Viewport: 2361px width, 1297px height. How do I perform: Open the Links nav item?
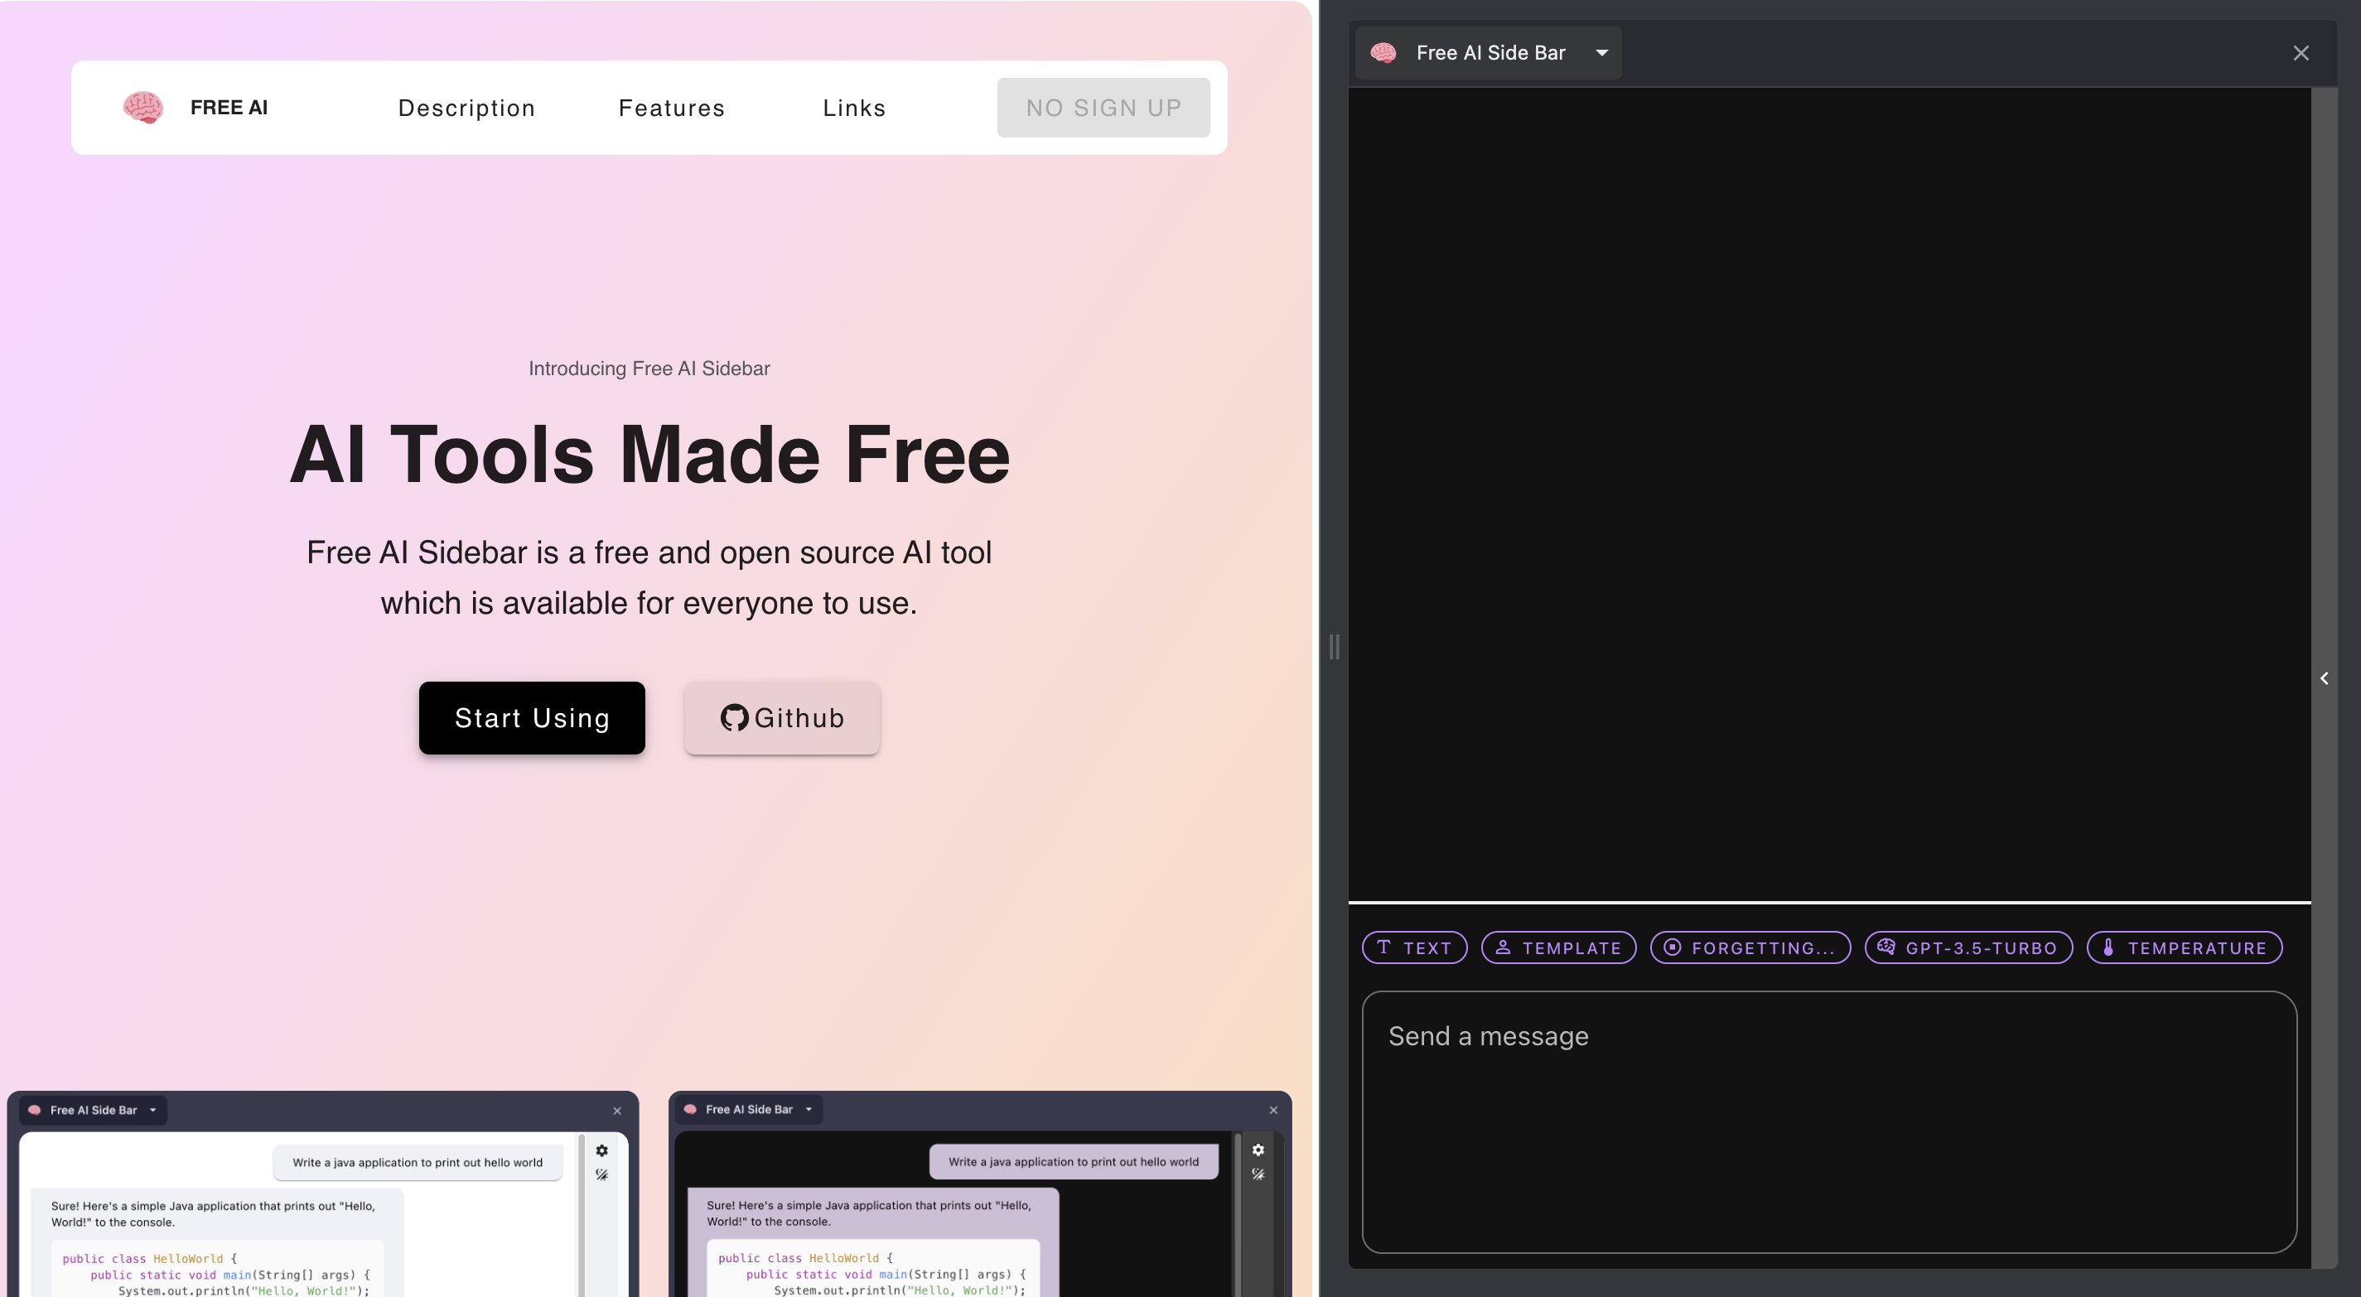[x=853, y=108]
